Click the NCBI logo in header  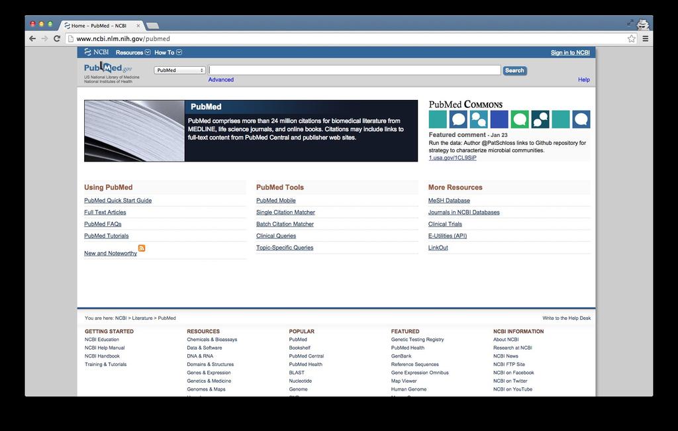click(x=97, y=52)
